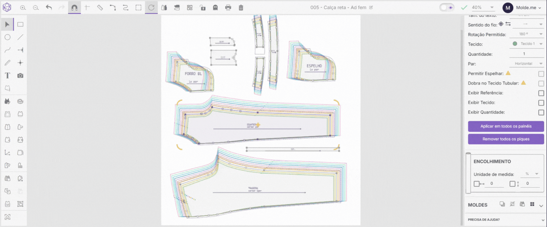
Task: Click the printer icon
Action: click(228, 7)
